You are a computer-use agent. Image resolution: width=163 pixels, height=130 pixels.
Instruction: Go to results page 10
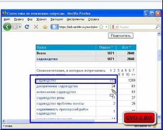point(128,75)
